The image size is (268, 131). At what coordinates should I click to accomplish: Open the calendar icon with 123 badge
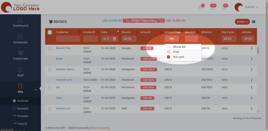212,8
